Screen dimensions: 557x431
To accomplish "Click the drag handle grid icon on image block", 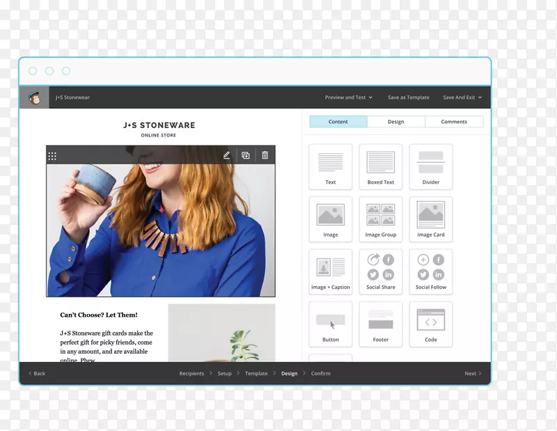I will [52, 156].
